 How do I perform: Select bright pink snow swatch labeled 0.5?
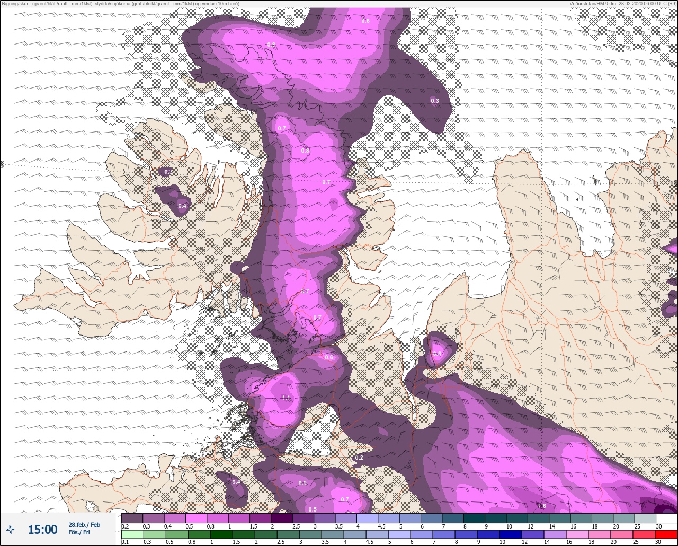[196, 518]
